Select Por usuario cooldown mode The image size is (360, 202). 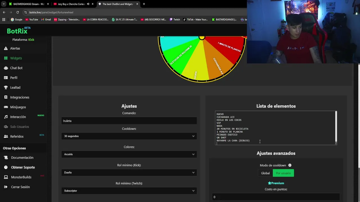283,173
